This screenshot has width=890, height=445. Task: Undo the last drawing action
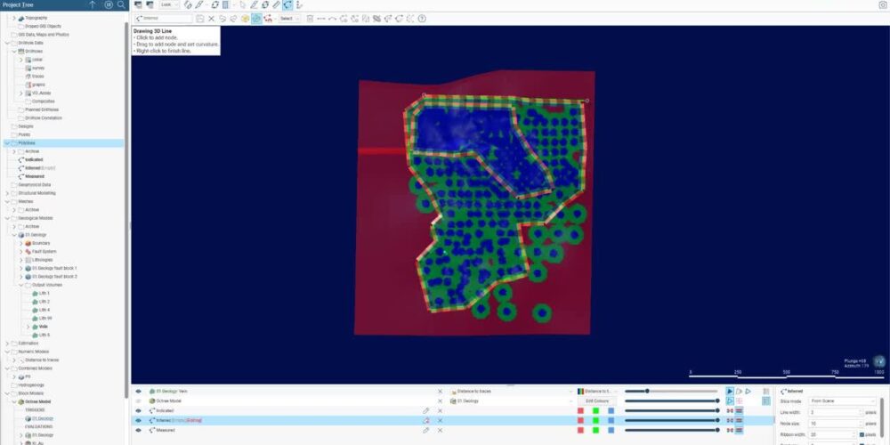222,18
